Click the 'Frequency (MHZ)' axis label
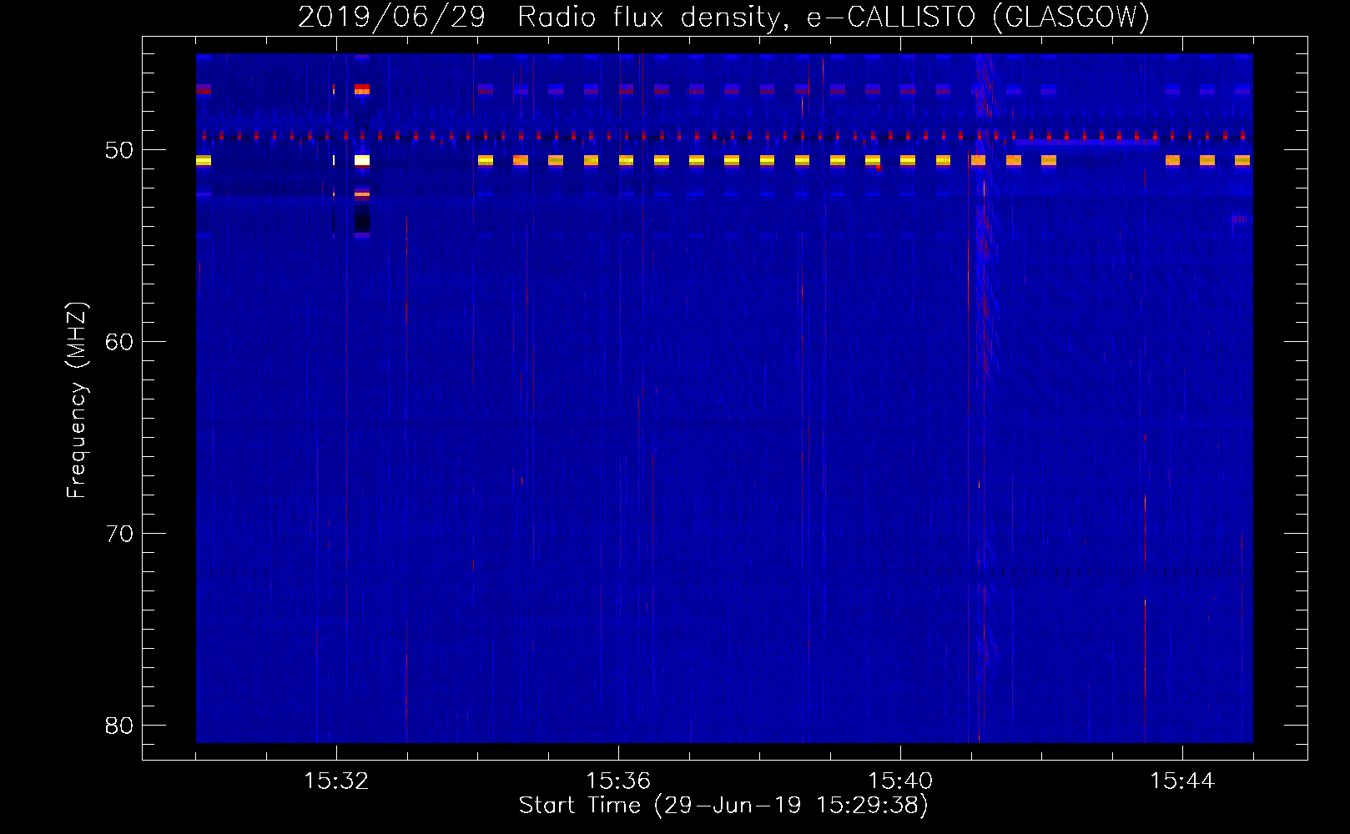Viewport: 1350px width, 834px height. (77, 400)
